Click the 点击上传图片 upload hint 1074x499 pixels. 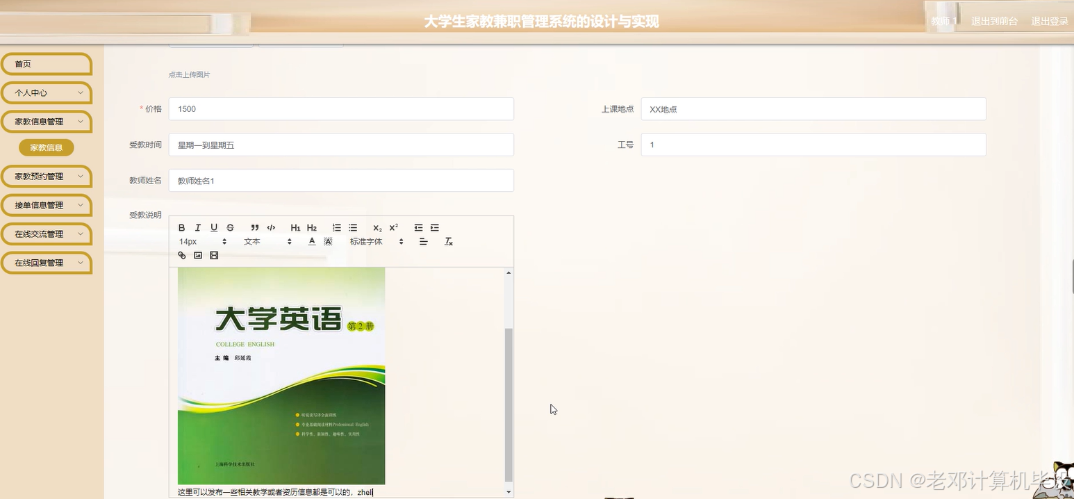point(189,74)
